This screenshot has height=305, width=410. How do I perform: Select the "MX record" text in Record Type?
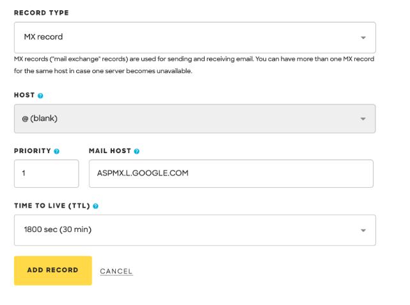coord(43,37)
